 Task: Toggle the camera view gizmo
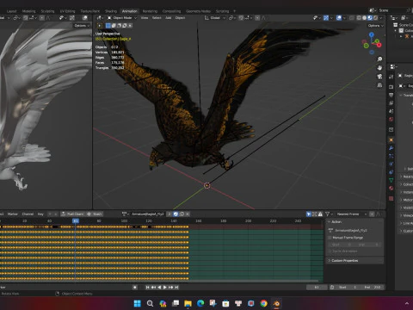(x=379, y=77)
